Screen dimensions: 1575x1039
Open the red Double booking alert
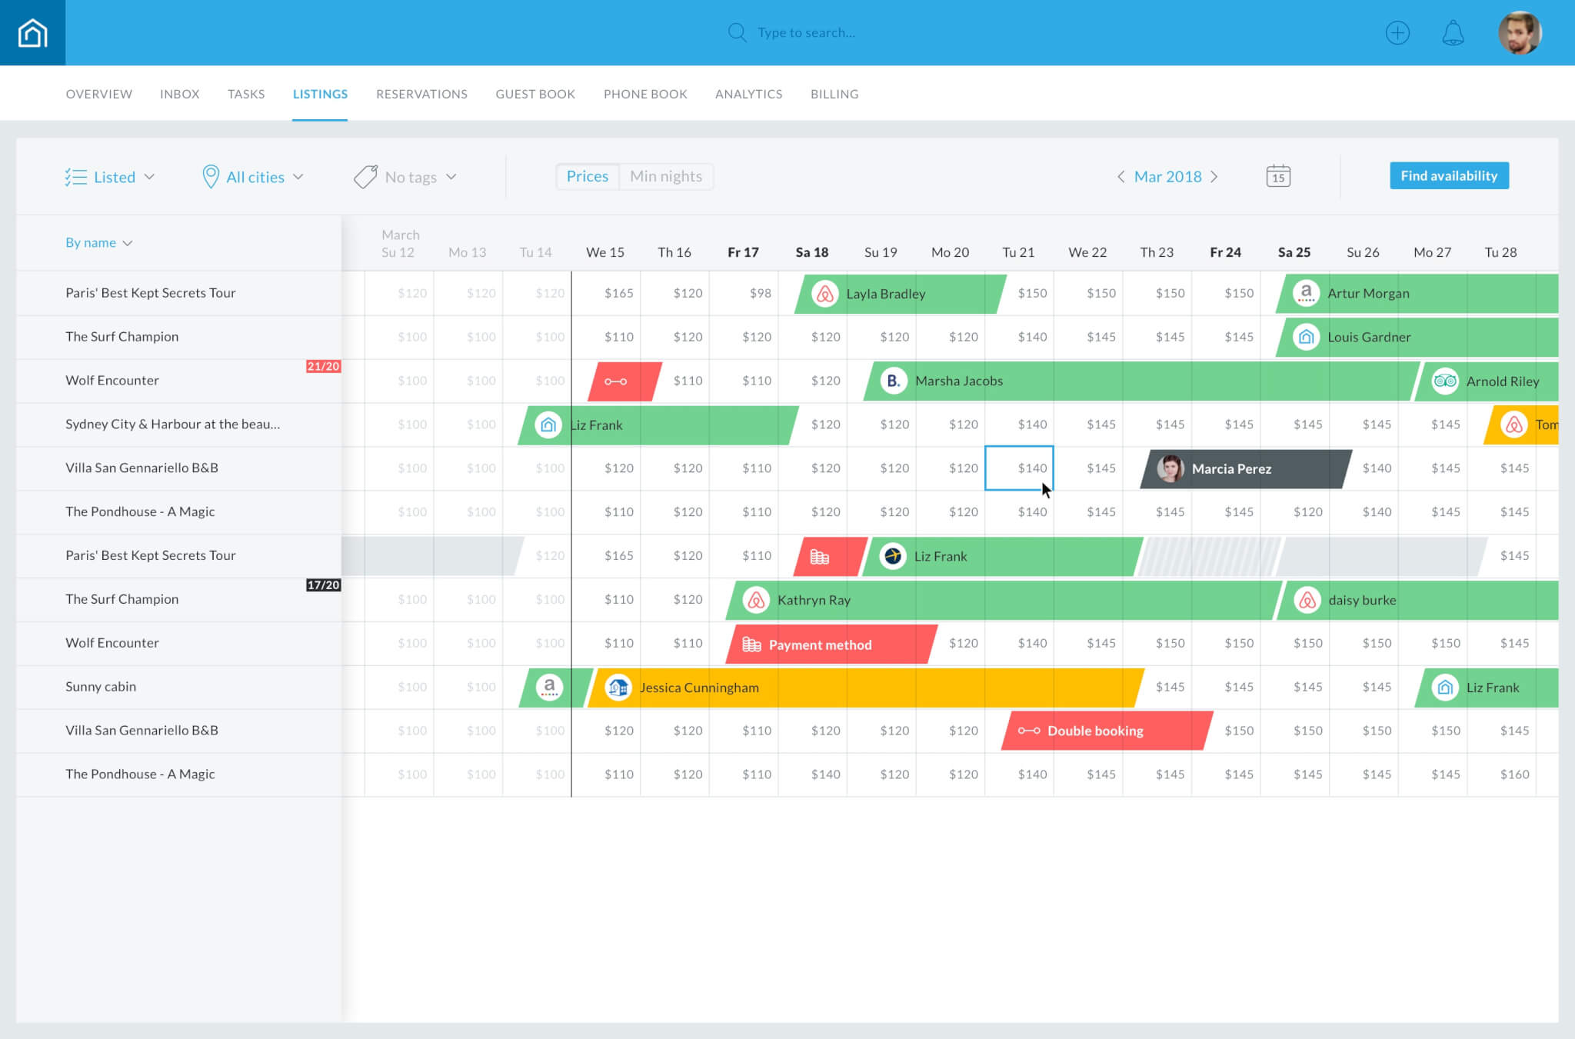tap(1107, 731)
